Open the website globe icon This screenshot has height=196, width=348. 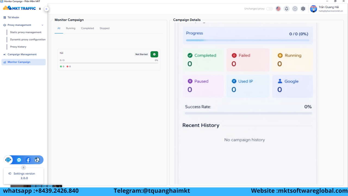37,160
